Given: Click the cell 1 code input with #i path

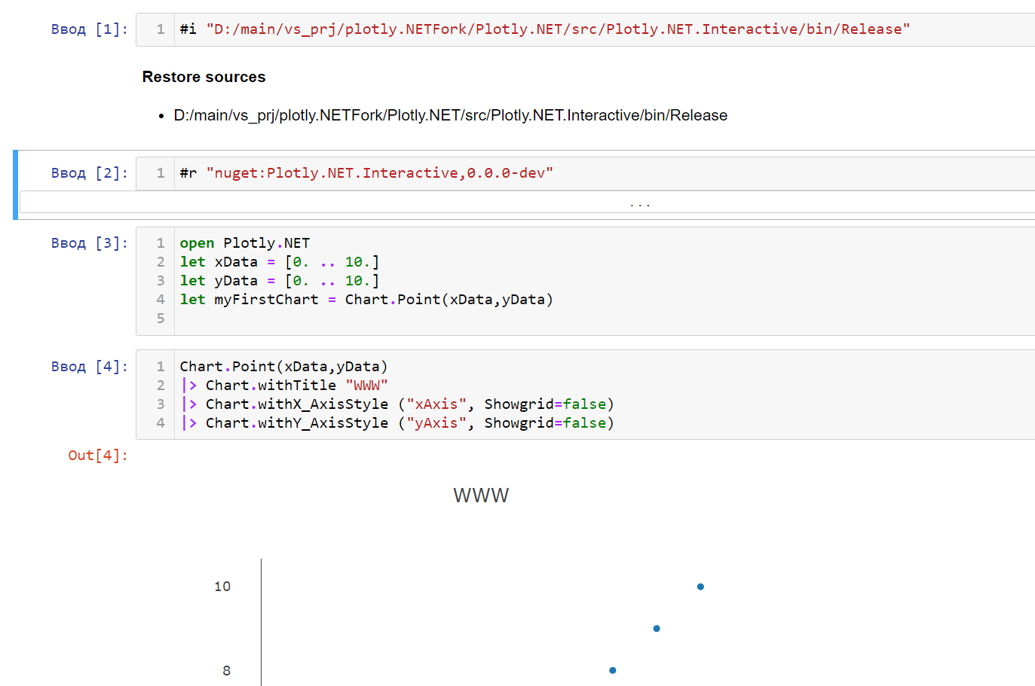Looking at the screenshot, I should (585, 29).
